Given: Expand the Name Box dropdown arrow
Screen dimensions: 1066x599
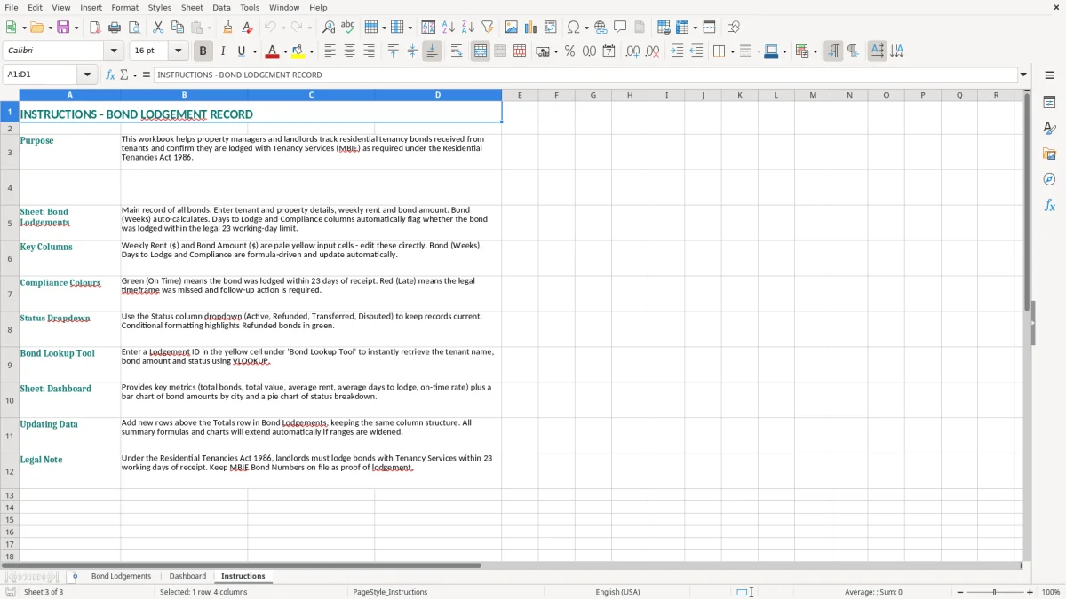Looking at the screenshot, I should [87, 75].
